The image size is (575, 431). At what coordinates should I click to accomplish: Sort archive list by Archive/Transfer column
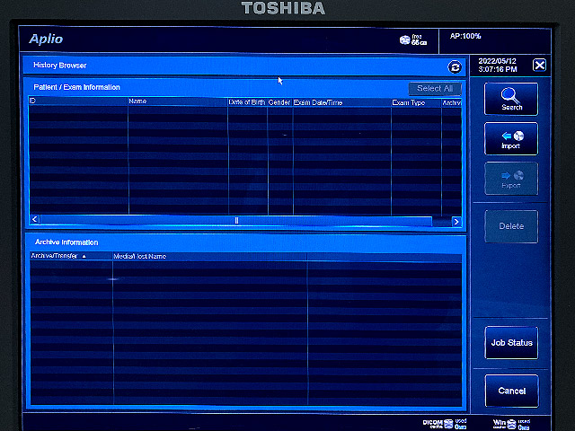pyautogui.click(x=71, y=256)
